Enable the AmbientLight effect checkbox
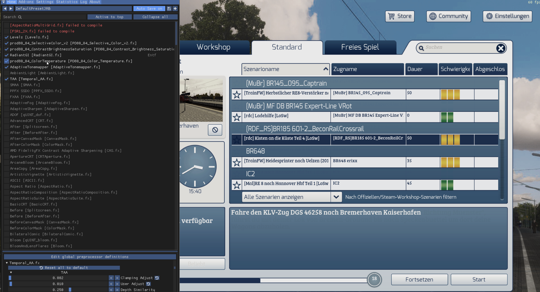 6,73
